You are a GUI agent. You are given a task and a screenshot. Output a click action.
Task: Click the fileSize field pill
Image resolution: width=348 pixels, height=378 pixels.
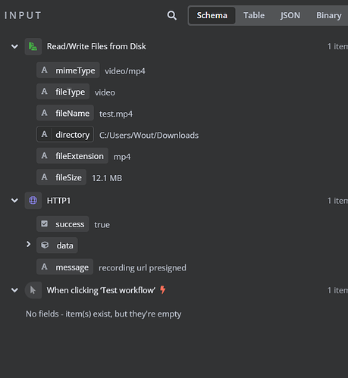tap(61, 177)
